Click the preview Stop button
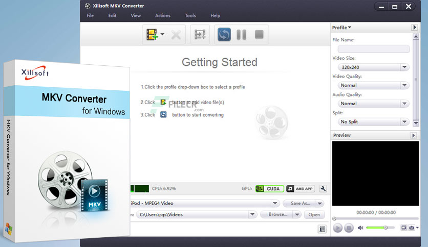428x247 pixels. click(349, 228)
